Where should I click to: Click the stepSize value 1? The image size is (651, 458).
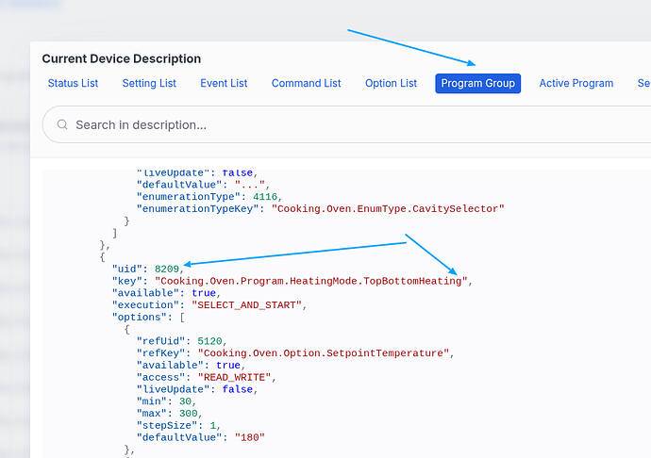click(x=213, y=425)
